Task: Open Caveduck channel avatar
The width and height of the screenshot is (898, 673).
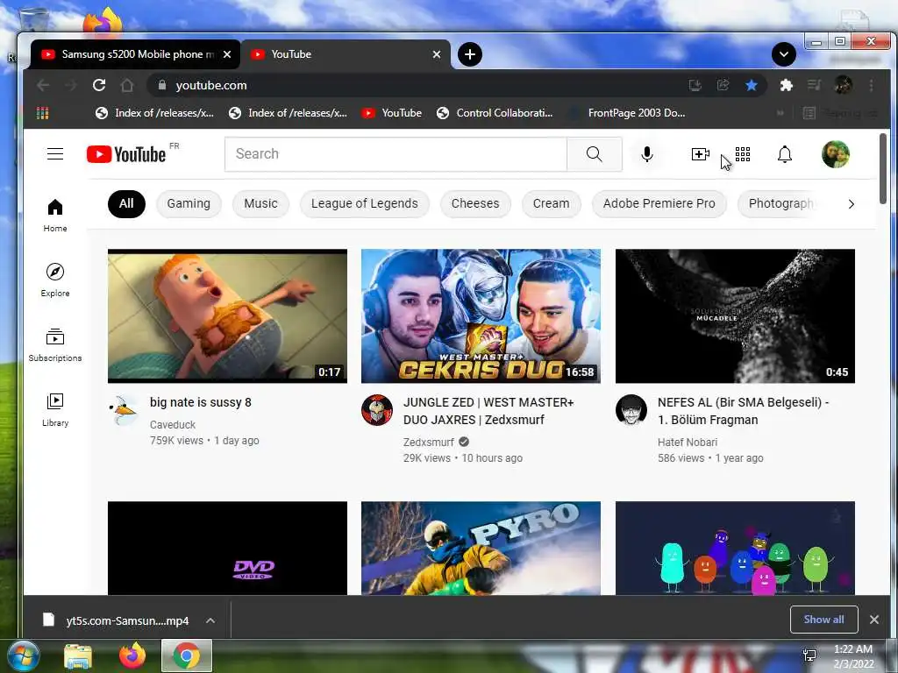Action: 124,410
